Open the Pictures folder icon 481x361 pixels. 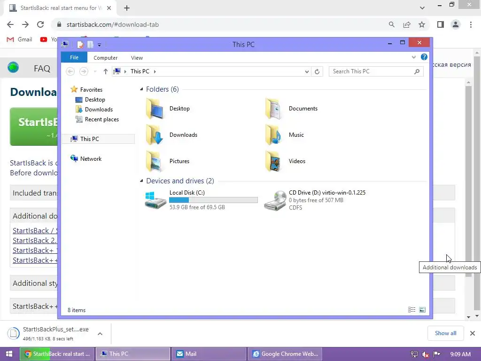tap(155, 161)
